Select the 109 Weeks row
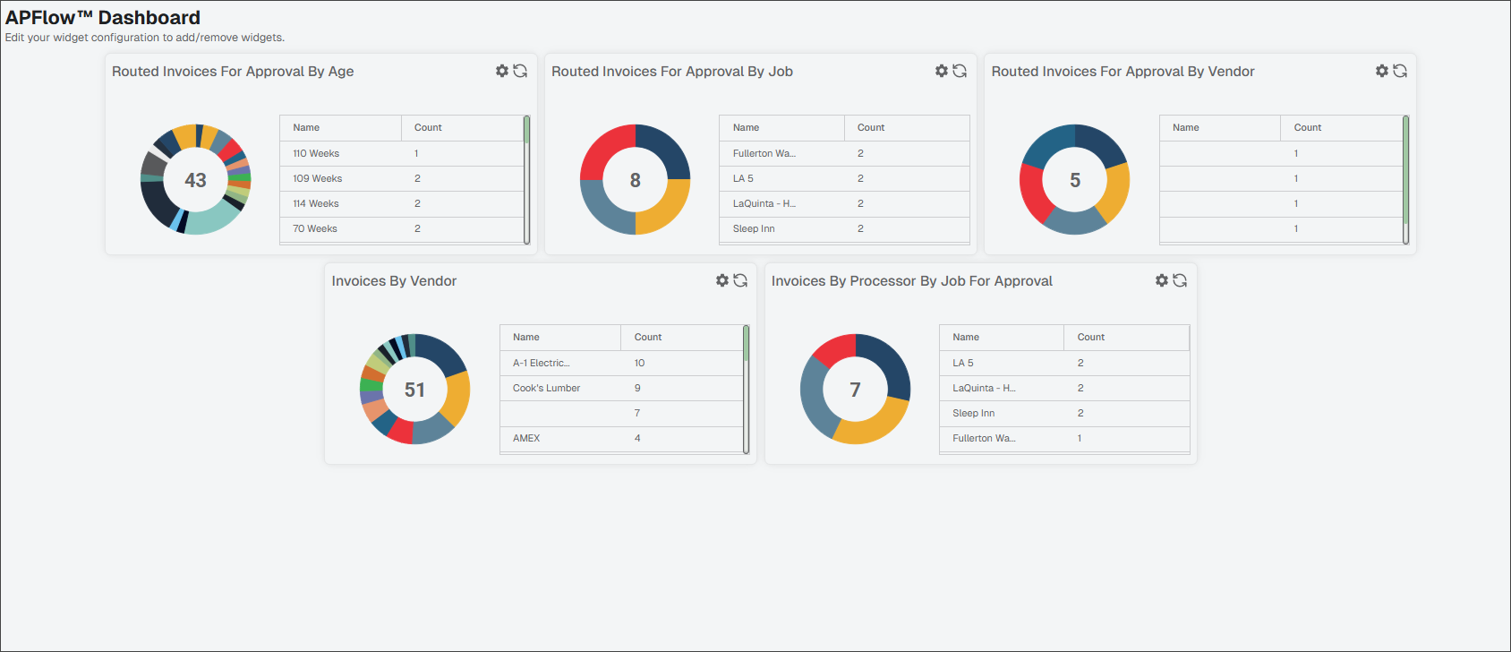 401,178
